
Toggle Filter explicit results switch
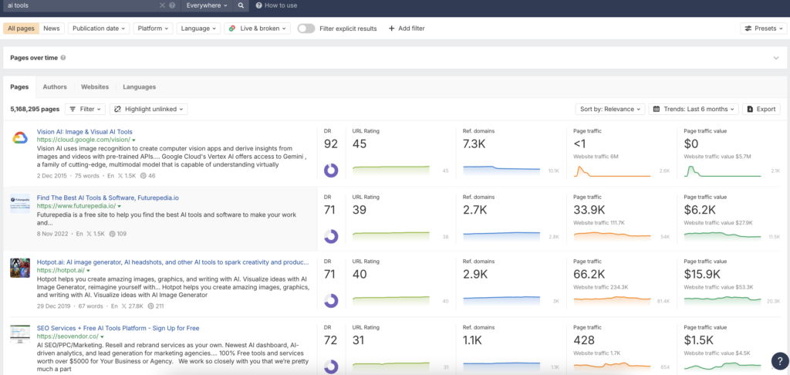click(x=306, y=29)
